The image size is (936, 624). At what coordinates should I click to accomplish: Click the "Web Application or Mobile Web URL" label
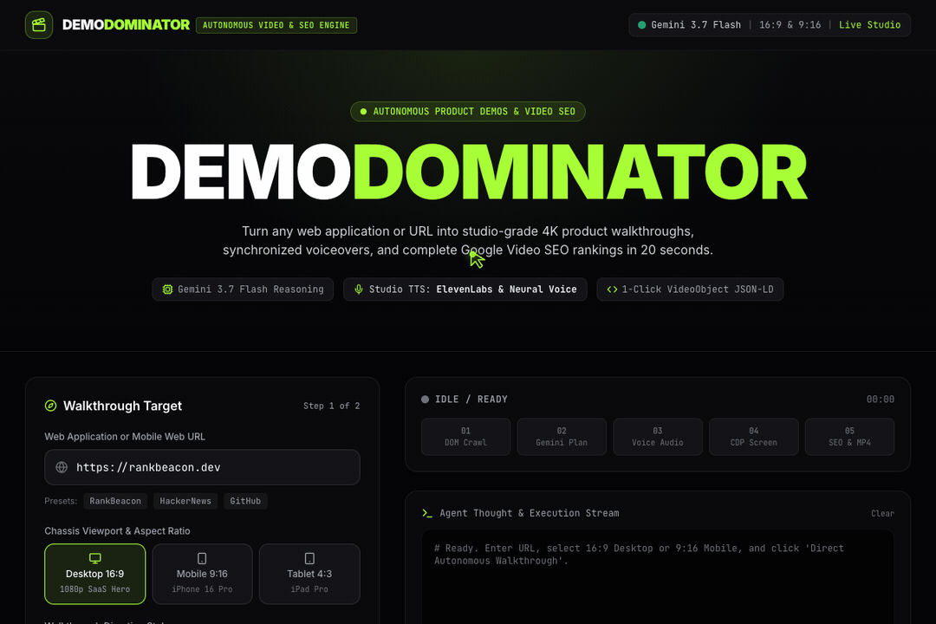(125, 437)
